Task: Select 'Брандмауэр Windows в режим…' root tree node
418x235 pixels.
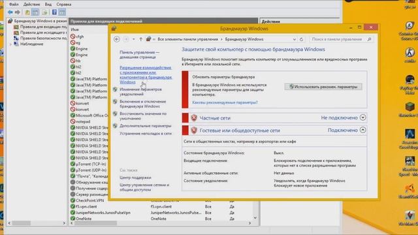Action: click(x=37, y=21)
